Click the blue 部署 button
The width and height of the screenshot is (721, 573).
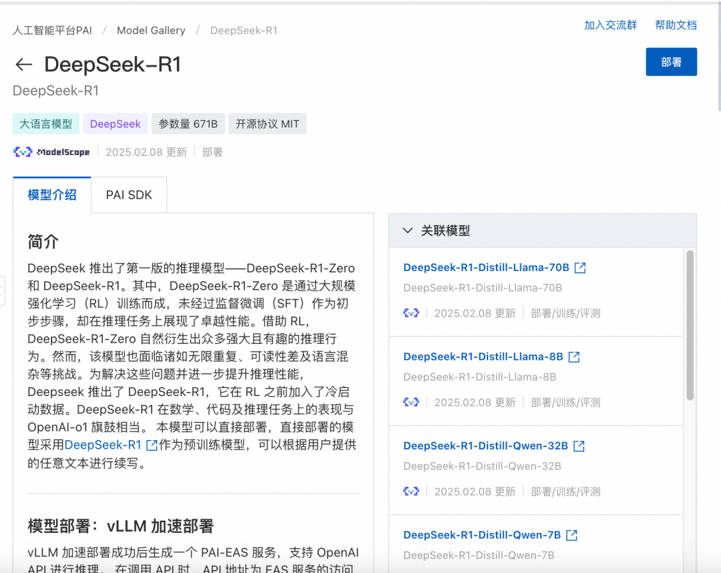pyautogui.click(x=671, y=61)
